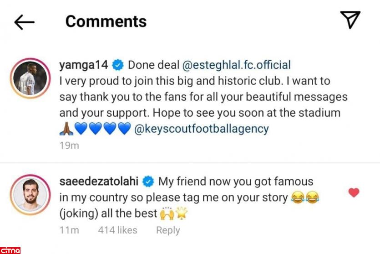Tap the raised hands emoji after 'all the best'
The width and height of the screenshot is (380, 254).
[x=167, y=213]
